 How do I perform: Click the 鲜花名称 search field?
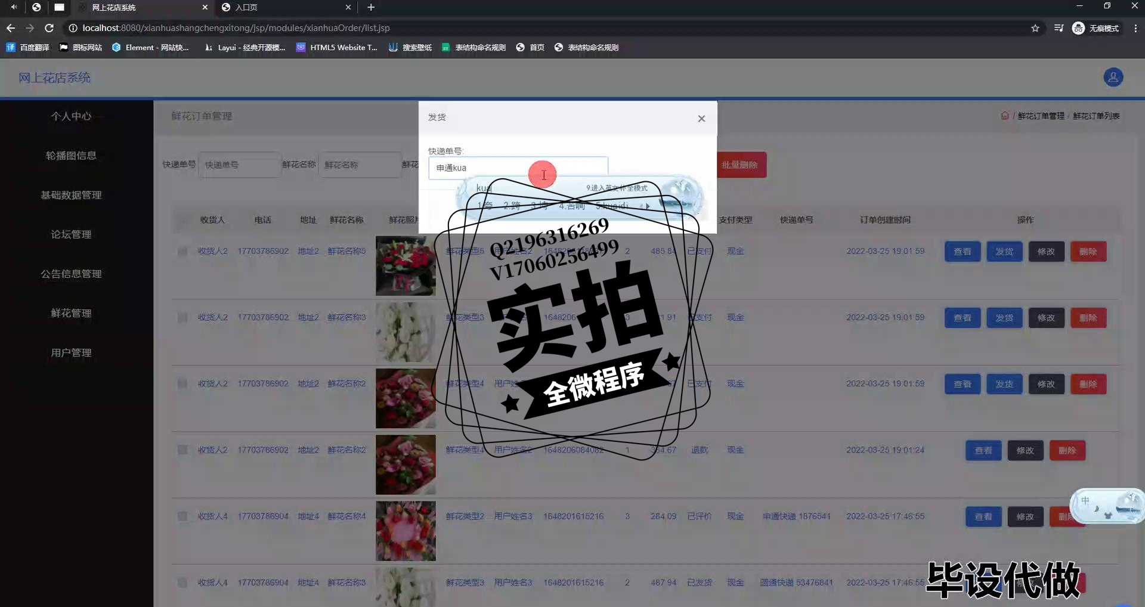pyautogui.click(x=360, y=165)
